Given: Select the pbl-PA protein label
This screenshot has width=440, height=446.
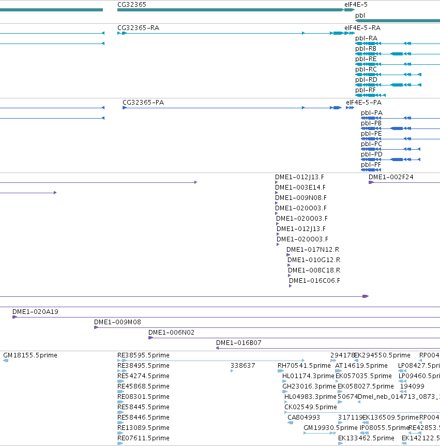Looking at the screenshot, I should 372,113.
